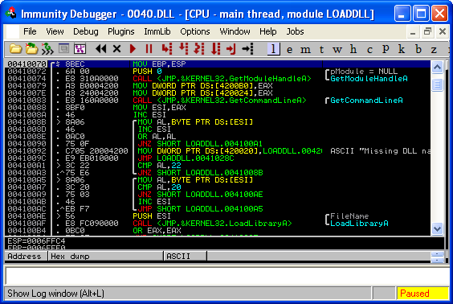Viewport: 453px width, 304px height.
Task: Select CALL LoadLibraryA instruction
Action: pyautogui.click(x=212, y=224)
